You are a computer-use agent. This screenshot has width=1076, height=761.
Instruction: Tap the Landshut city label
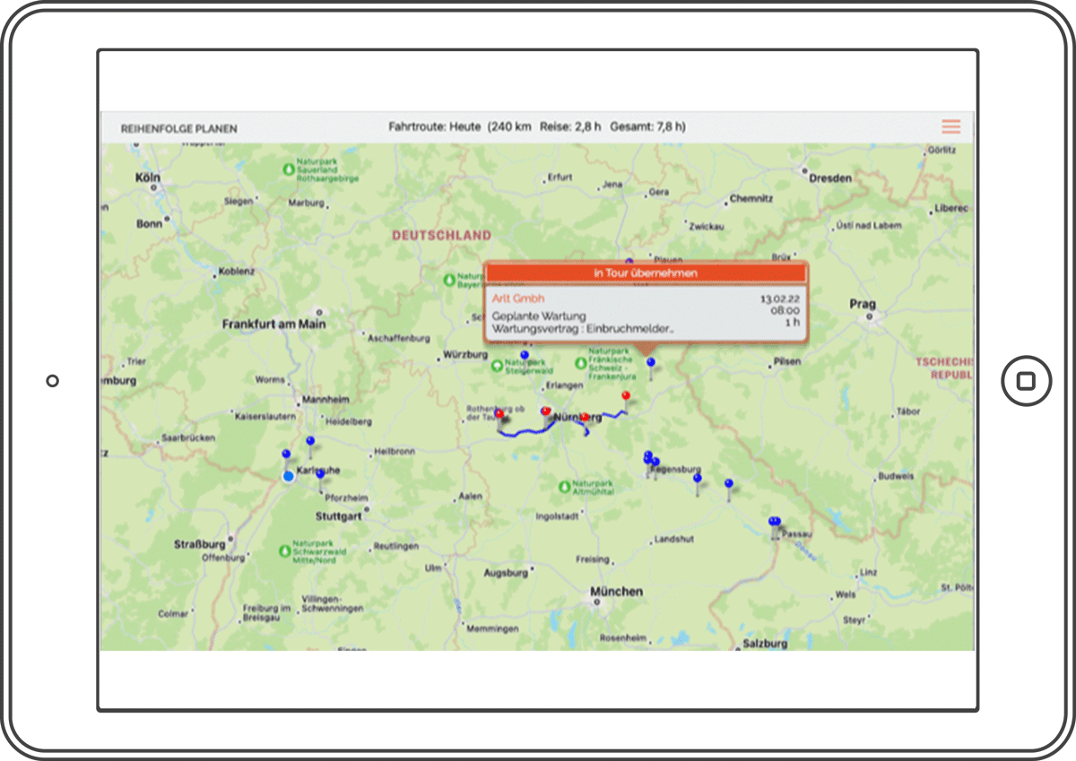[675, 540]
